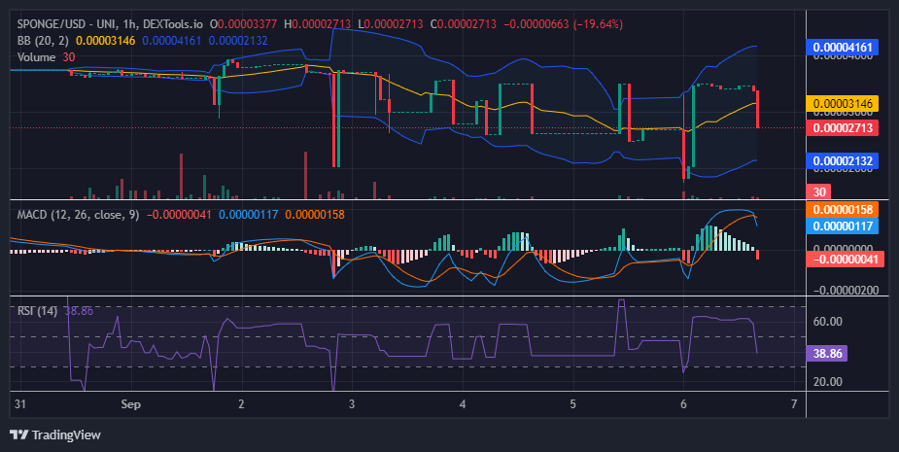This screenshot has height=452, width=899.
Task: Click date label 7 on time axis
Action: 794,403
